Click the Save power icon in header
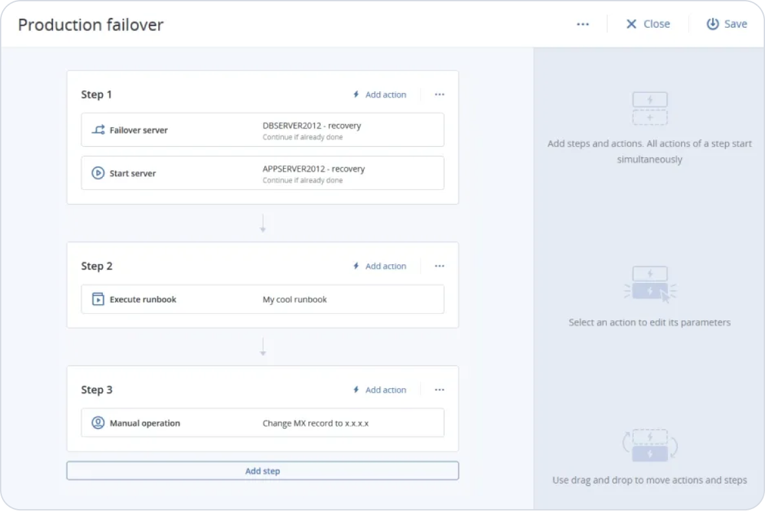The height and width of the screenshot is (511, 765). (712, 24)
